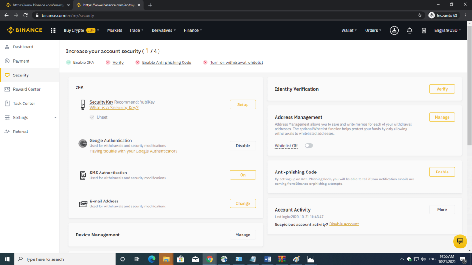Screen dimensions: 472x265
Task: Click 'Turn-on withdrawal whitelist' link
Action: point(236,63)
